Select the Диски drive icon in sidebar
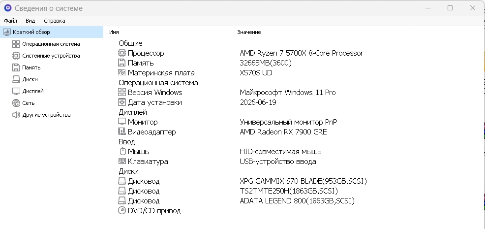485x229 pixels. click(16, 79)
